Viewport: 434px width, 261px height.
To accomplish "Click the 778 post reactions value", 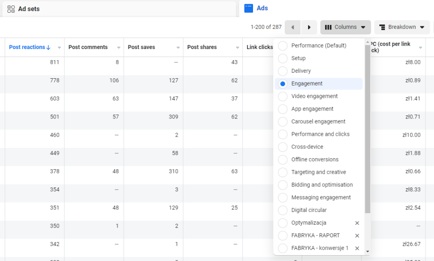I will tap(55, 80).
